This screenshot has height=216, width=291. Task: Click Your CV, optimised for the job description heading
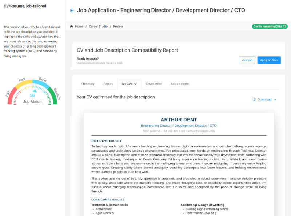tap(116, 97)
